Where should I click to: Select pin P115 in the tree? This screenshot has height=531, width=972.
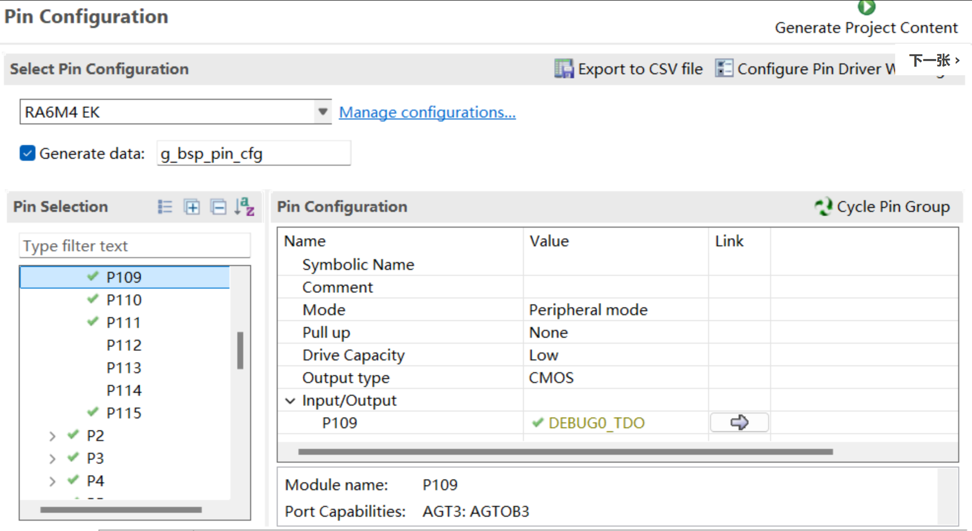coord(124,413)
